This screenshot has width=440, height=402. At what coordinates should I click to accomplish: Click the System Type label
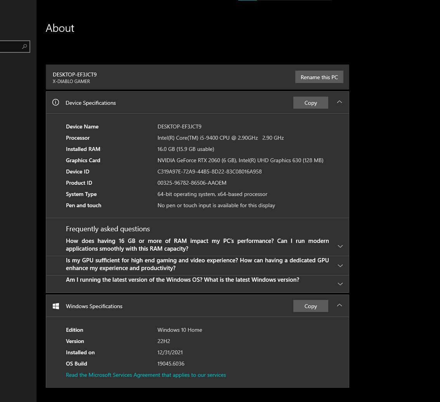(x=81, y=194)
